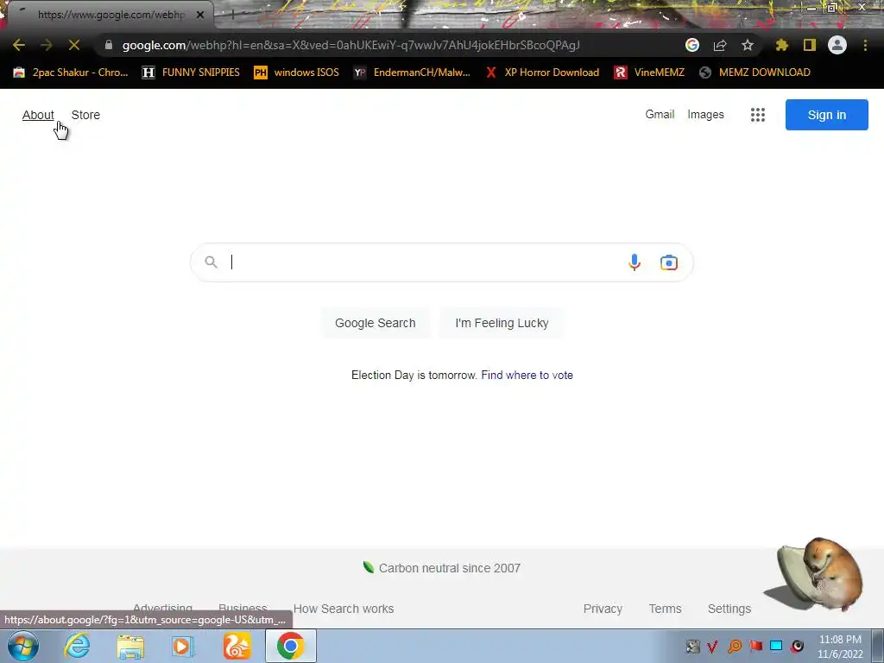
Task: Click the network monitor tray icon
Action: point(776,646)
